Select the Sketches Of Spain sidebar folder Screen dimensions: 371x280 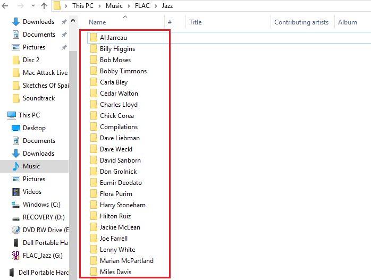[44, 86]
